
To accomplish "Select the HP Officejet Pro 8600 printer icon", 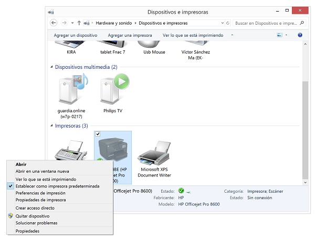I will (x=113, y=149).
